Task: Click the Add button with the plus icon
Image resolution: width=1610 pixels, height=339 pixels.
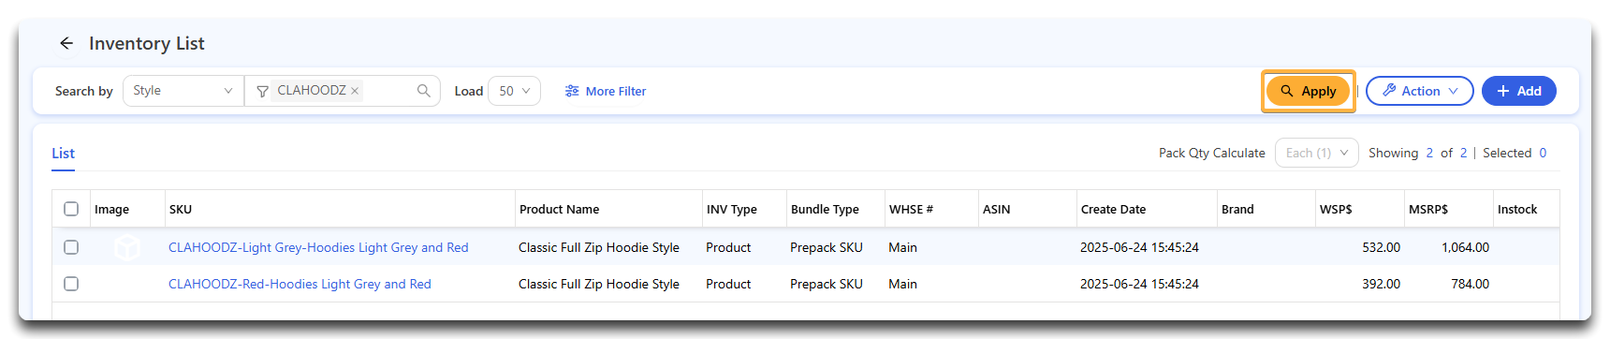Action: [1518, 91]
